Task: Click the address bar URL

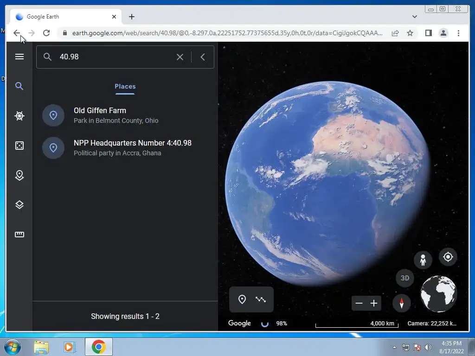Action: point(227,33)
